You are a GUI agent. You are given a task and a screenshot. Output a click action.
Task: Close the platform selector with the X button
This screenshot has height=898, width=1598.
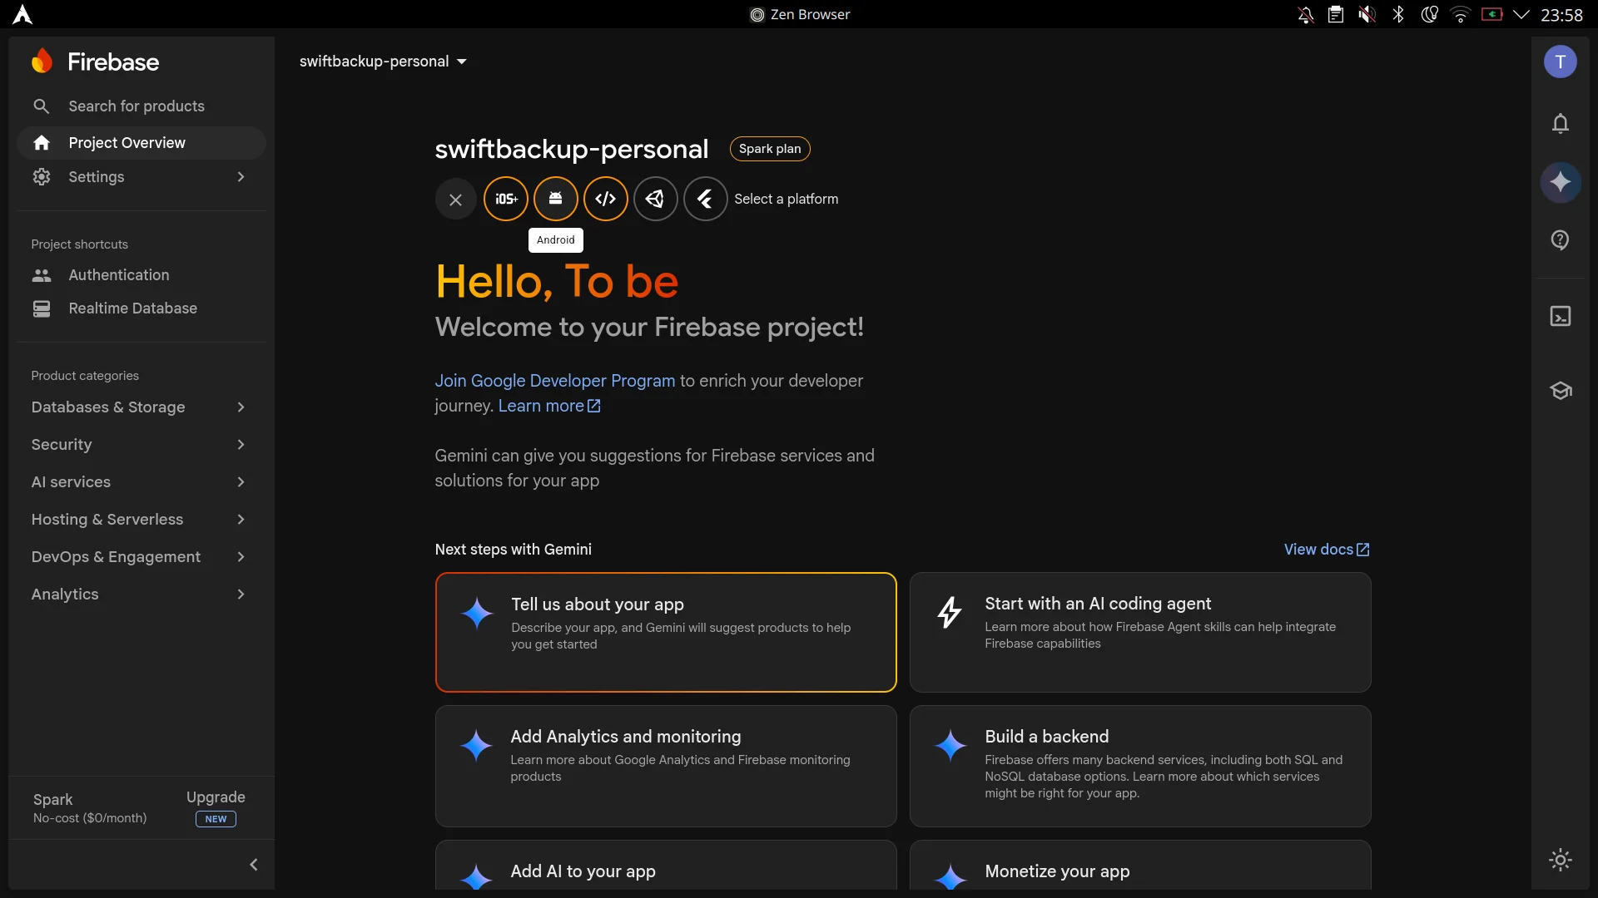click(455, 200)
